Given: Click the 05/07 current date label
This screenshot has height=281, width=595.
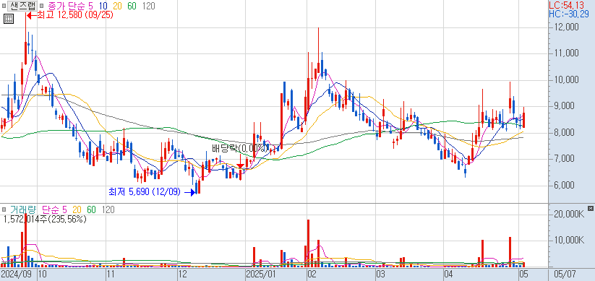Looking at the screenshot, I should click(x=566, y=274).
